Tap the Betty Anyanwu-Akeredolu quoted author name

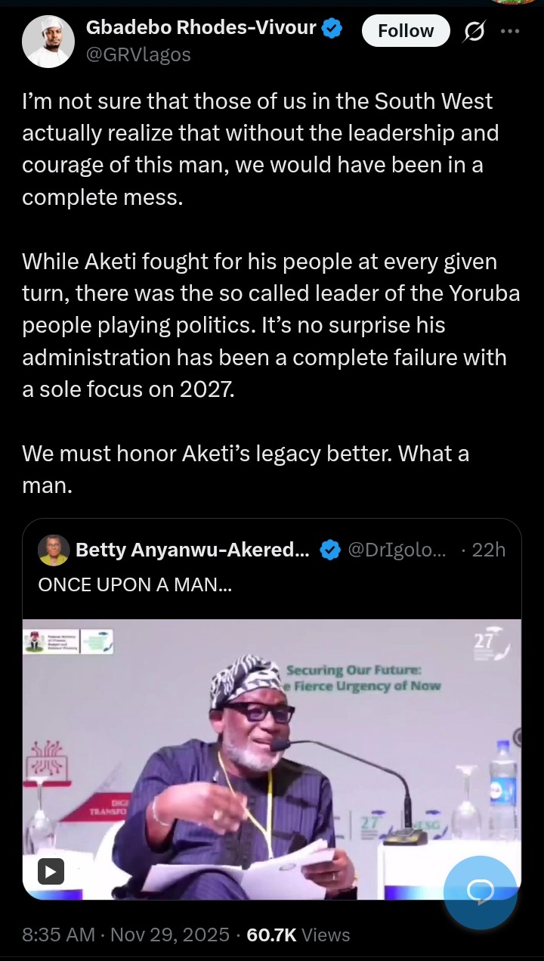[192, 550]
